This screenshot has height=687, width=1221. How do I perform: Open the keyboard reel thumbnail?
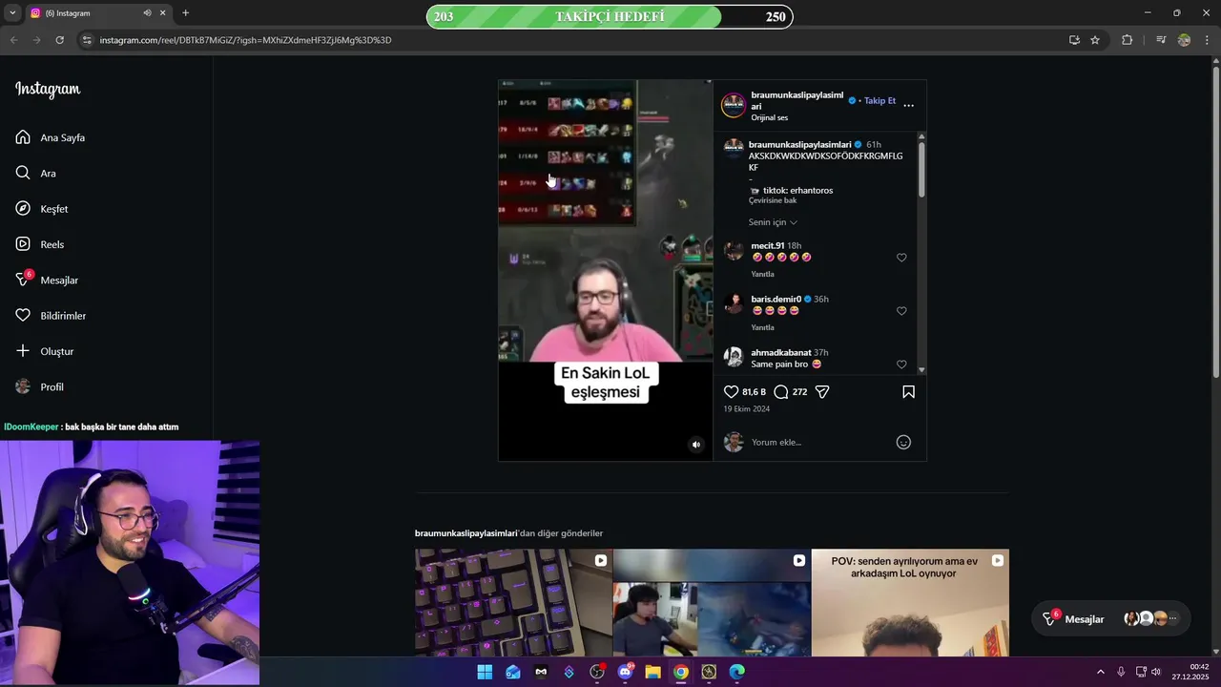513,603
